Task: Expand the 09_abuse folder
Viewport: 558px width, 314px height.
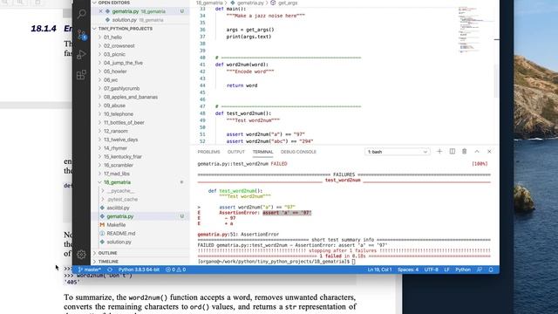Action: [140, 106]
